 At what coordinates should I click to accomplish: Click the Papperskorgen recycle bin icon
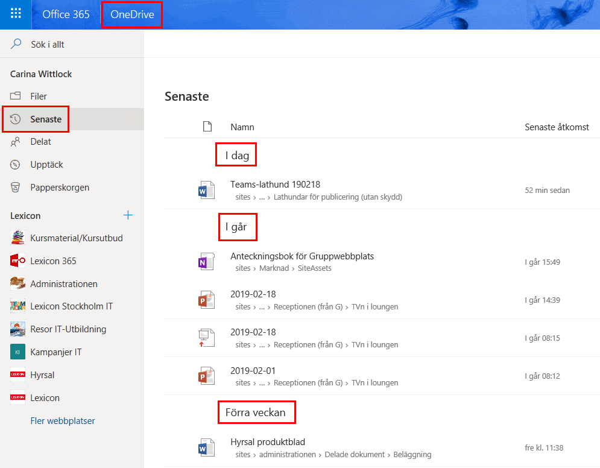(15, 188)
